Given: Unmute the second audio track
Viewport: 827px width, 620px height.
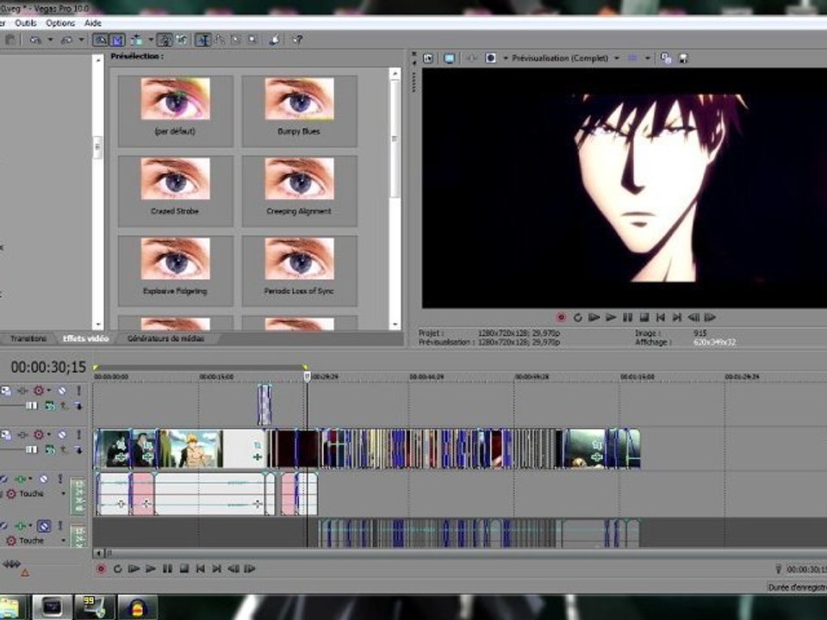Looking at the screenshot, I should (x=44, y=525).
